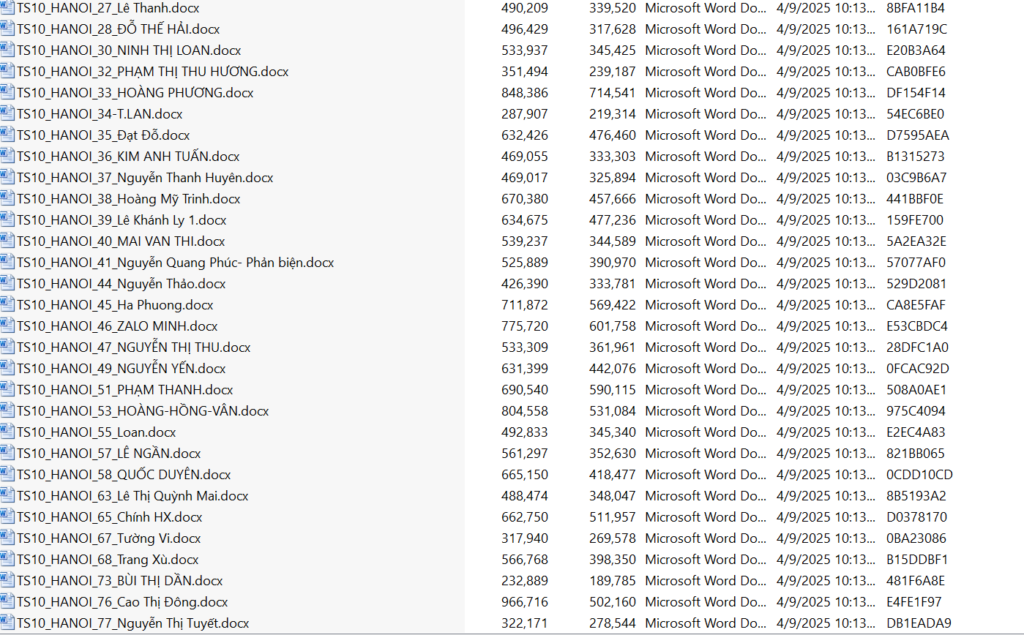Click the Word icon for TS10_HANOI_46_ZALO MINH.docx
1024x635 pixels.
(x=7, y=326)
